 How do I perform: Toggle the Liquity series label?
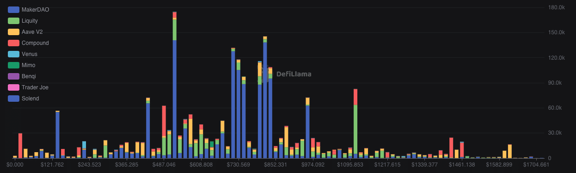30,21
